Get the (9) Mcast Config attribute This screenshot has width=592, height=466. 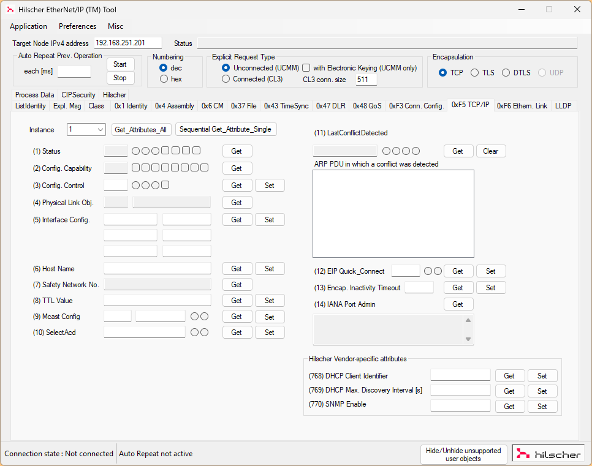237,317
